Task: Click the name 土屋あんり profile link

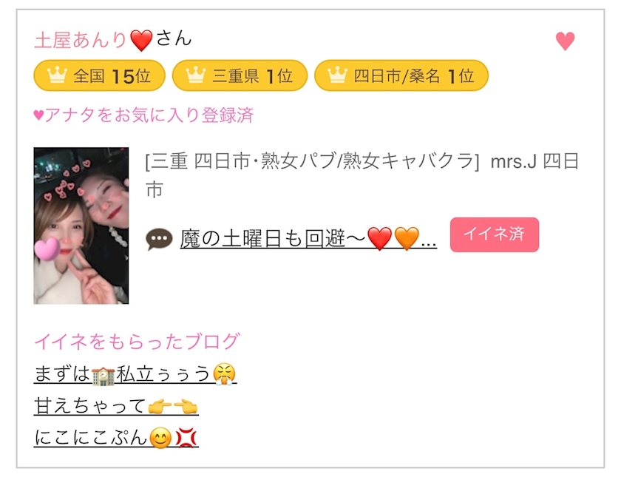Action: tap(81, 40)
